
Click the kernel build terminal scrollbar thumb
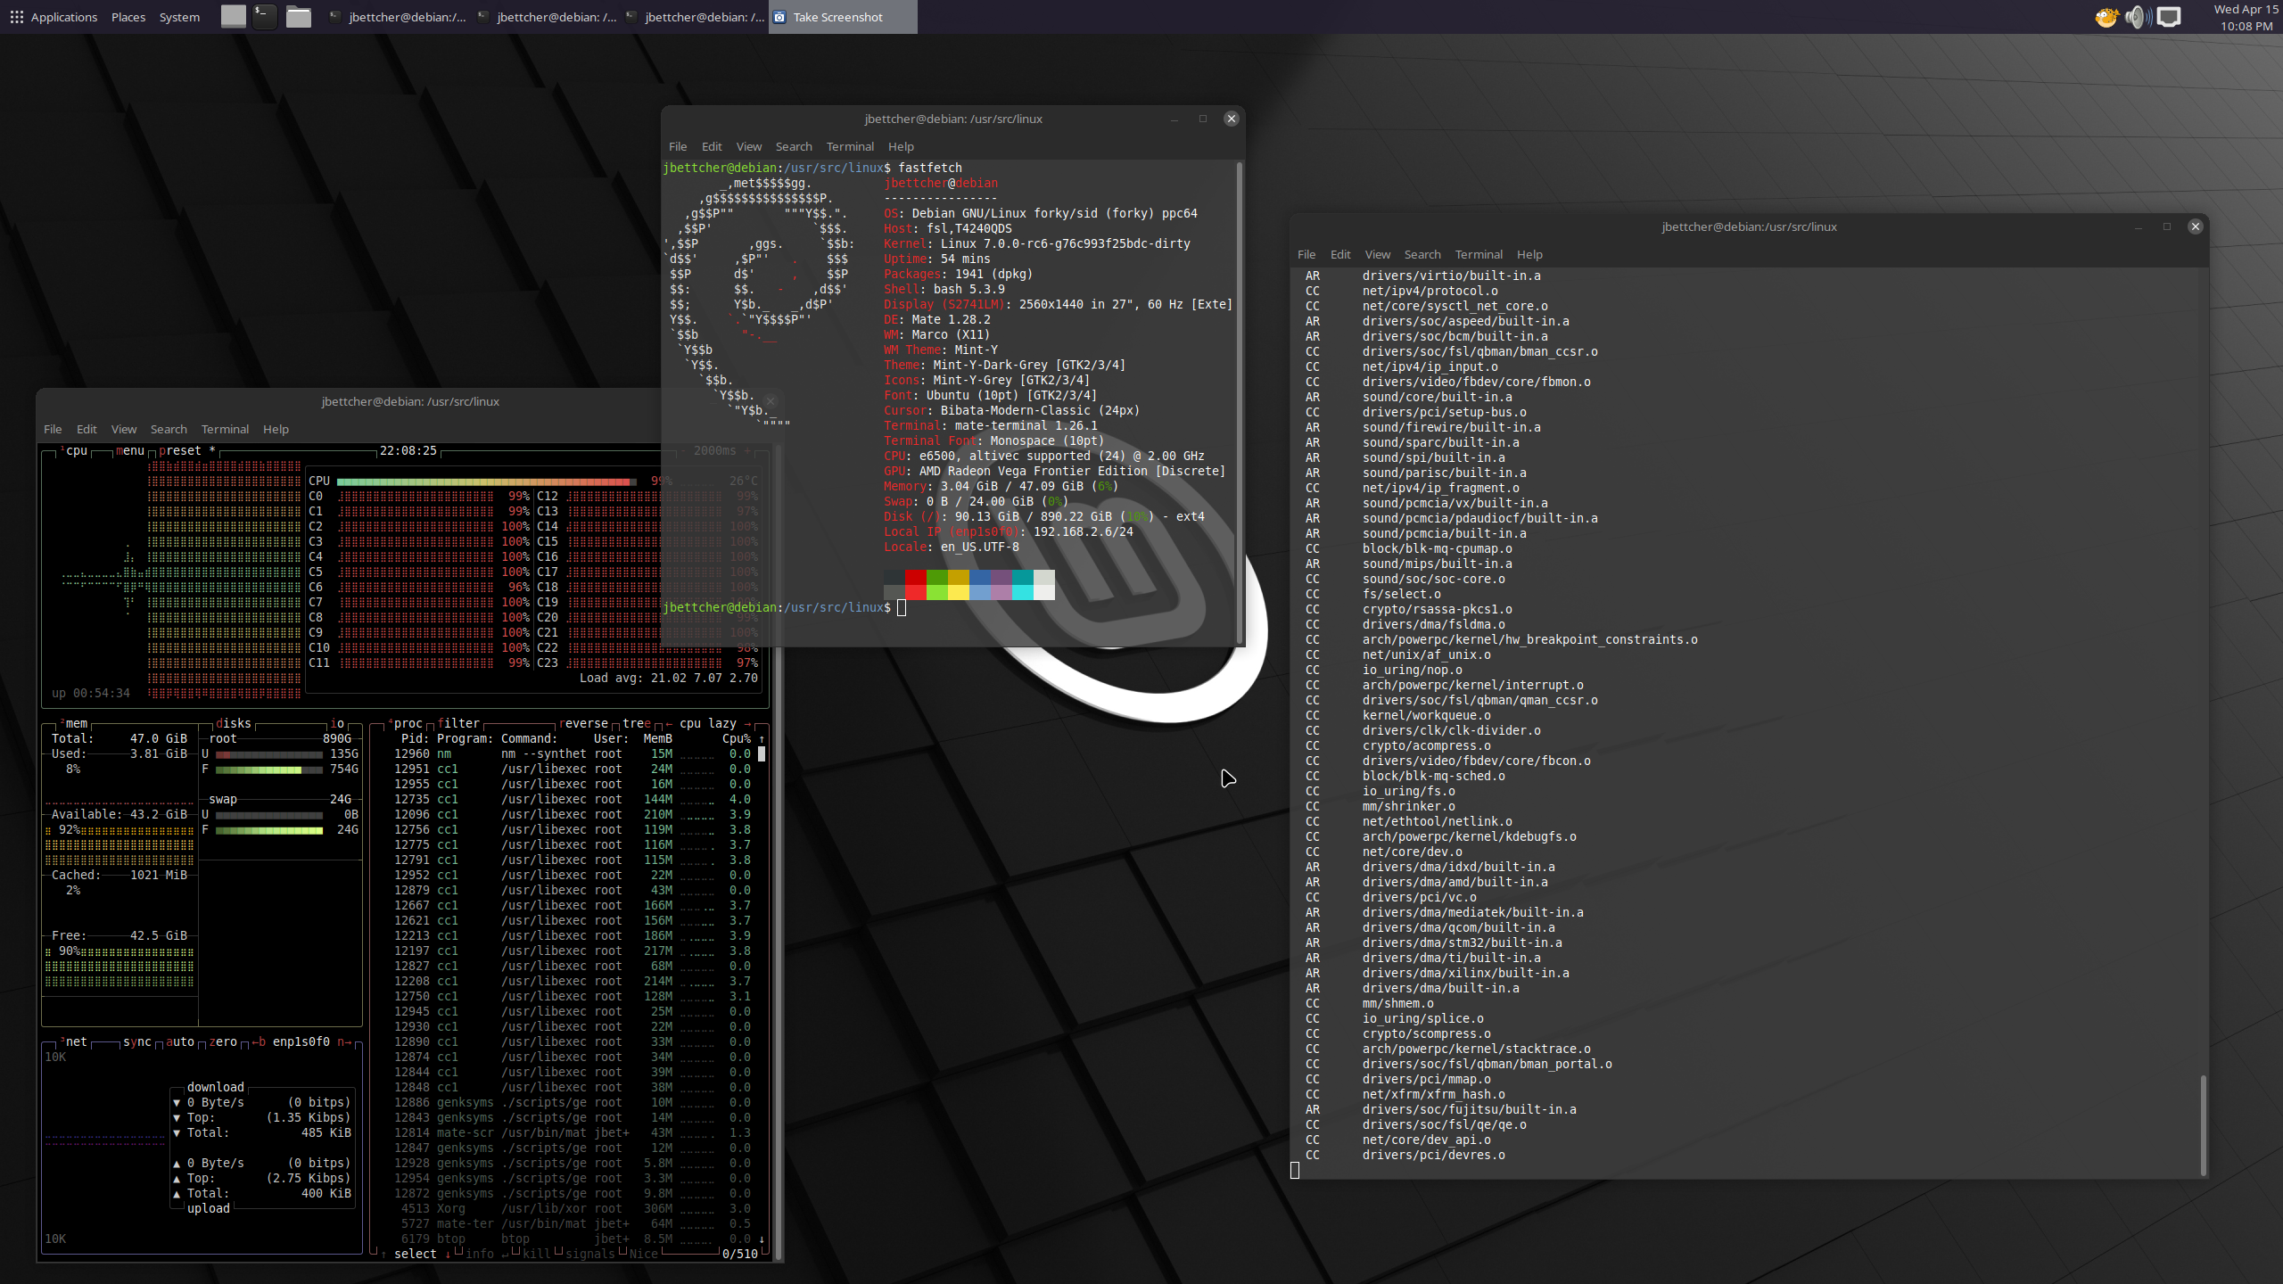click(x=2203, y=1125)
